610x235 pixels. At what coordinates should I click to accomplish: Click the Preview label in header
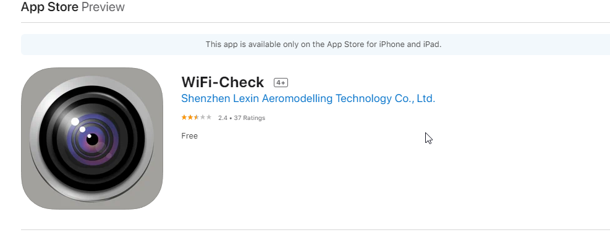[103, 7]
